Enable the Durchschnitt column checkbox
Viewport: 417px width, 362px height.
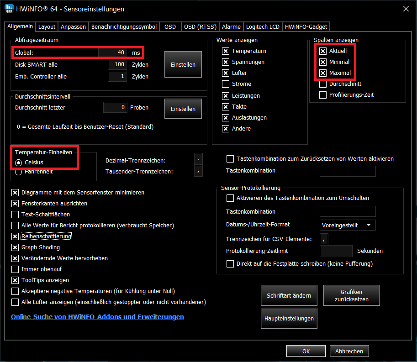pyautogui.click(x=323, y=84)
